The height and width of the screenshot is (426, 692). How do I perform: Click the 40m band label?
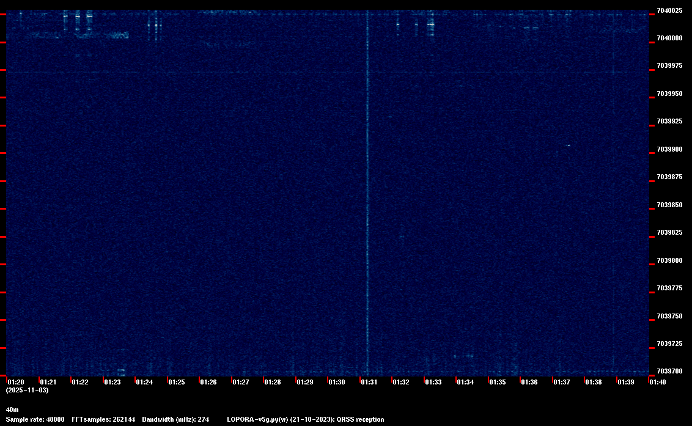point(12,410)
